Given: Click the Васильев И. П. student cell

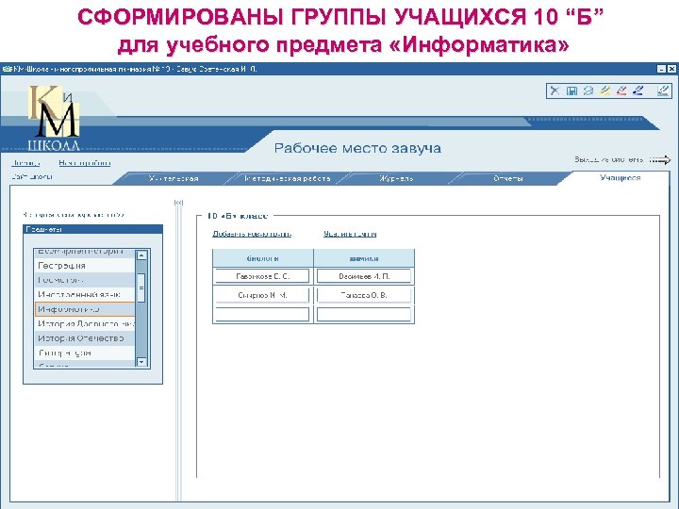Looking at the screenshot, I should pyautogui.click(x=364, y=276).
